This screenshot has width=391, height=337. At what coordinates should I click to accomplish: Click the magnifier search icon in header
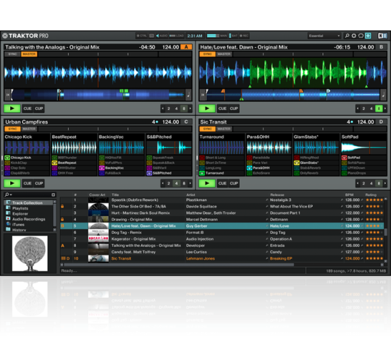(x=347, y=36)
